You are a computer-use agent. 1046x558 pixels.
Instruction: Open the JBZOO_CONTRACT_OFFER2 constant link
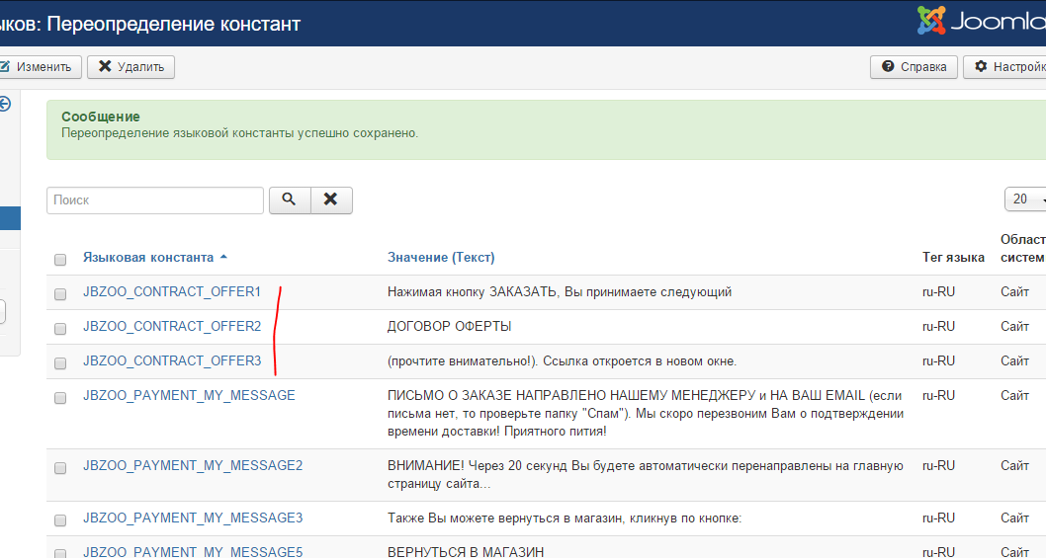[x=172, y=326]
